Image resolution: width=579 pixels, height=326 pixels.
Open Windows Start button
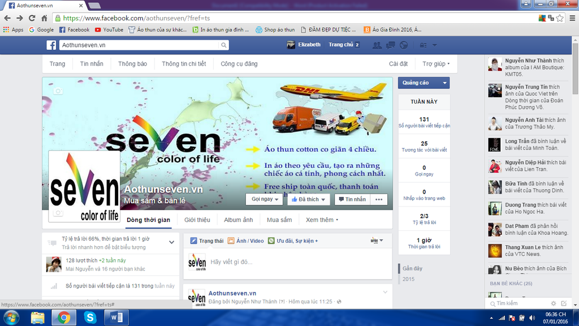coord(11,318)
